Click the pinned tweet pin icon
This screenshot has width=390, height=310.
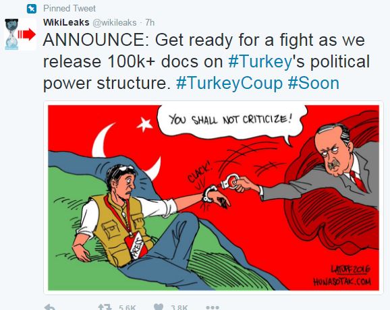click(32, 9)
